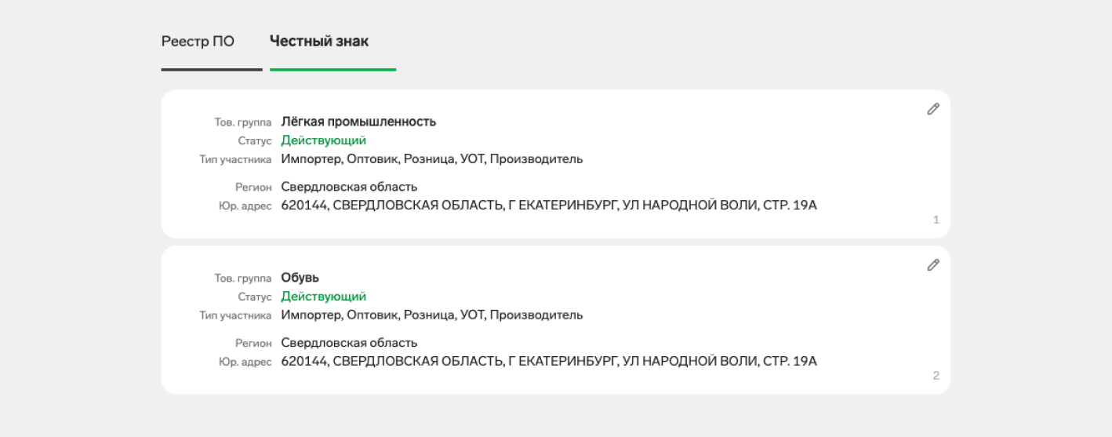Switch to the Реестр ПО tab
1112x437 pixels.
tap(198, 42)
